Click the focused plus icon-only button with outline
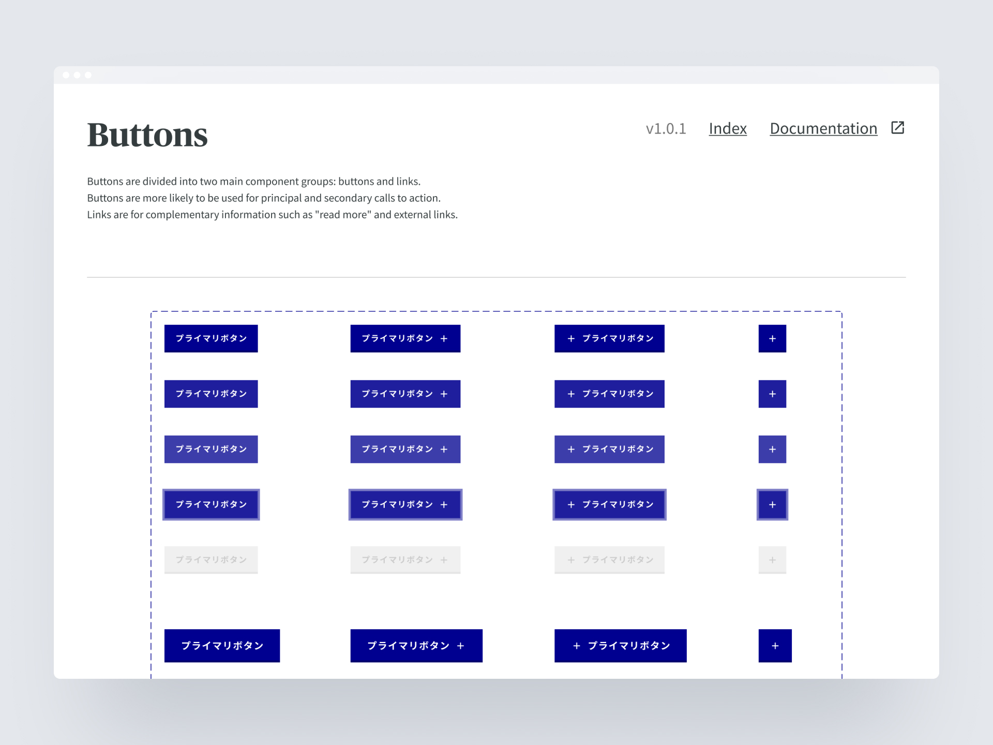Image resolution: width=993 pixels, height=745 pixels. point(772,504)
